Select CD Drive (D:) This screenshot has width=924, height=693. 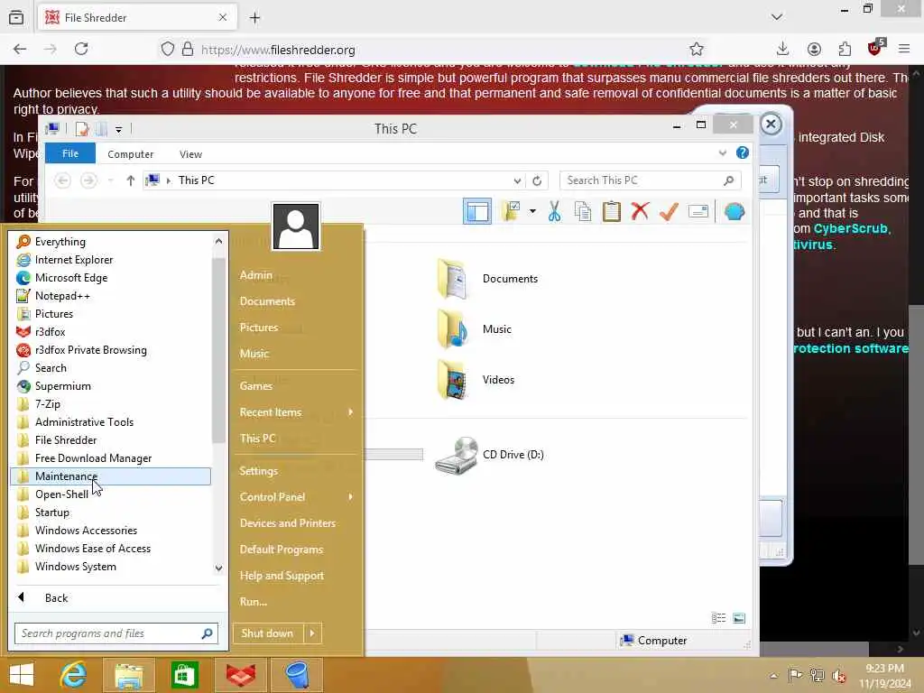(489, 455)
